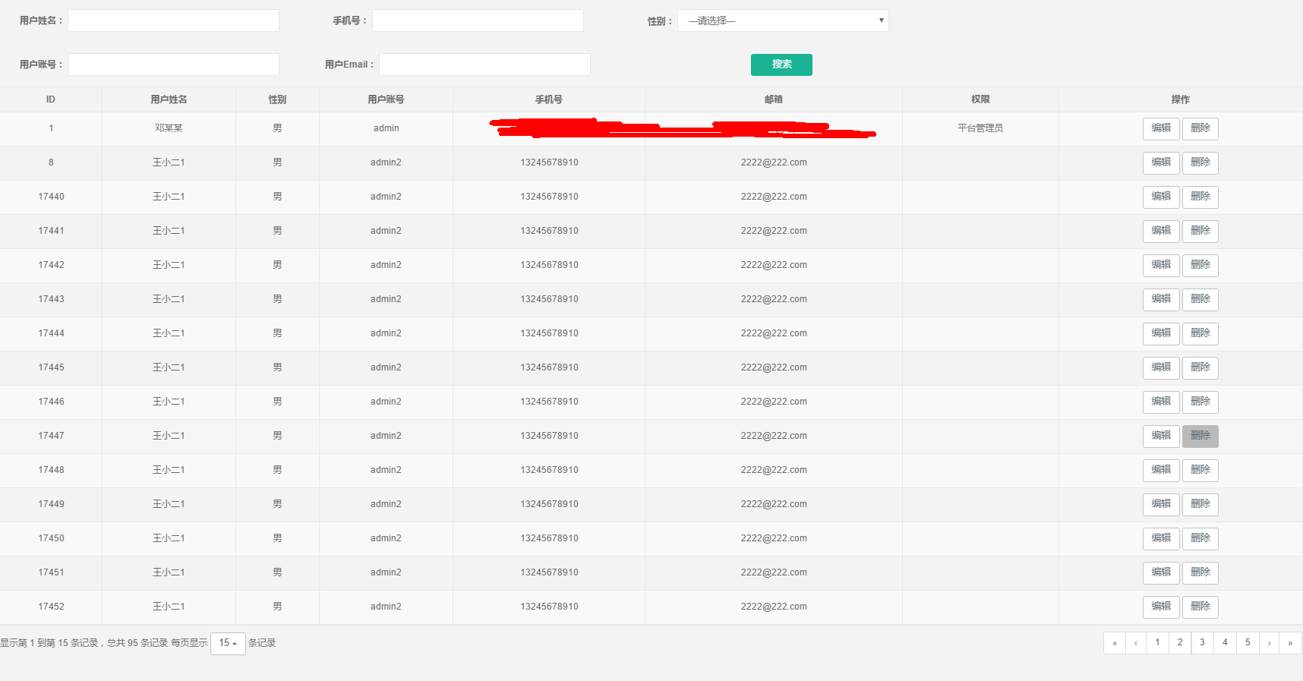
Task: Select page 5 in pagination
Action: click(x=1248, y=642)
